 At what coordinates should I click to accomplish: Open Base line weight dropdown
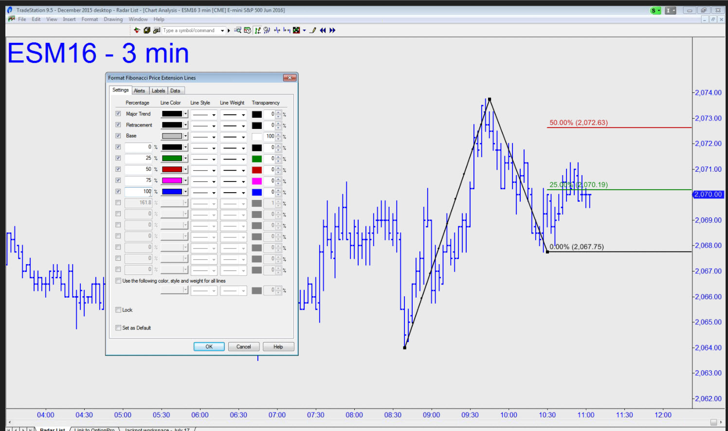coord(243,137)
